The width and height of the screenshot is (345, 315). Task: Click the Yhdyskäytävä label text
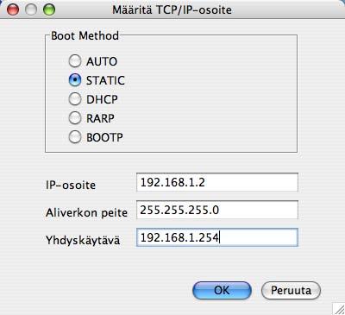(83, 240)
